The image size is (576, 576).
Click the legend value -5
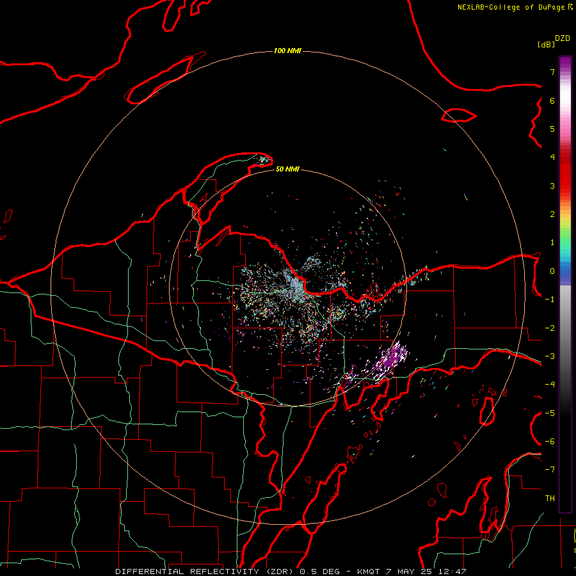(550, 413)
